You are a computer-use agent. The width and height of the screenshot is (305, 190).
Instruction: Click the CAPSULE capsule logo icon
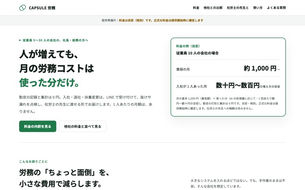click(x=22, y=8)
